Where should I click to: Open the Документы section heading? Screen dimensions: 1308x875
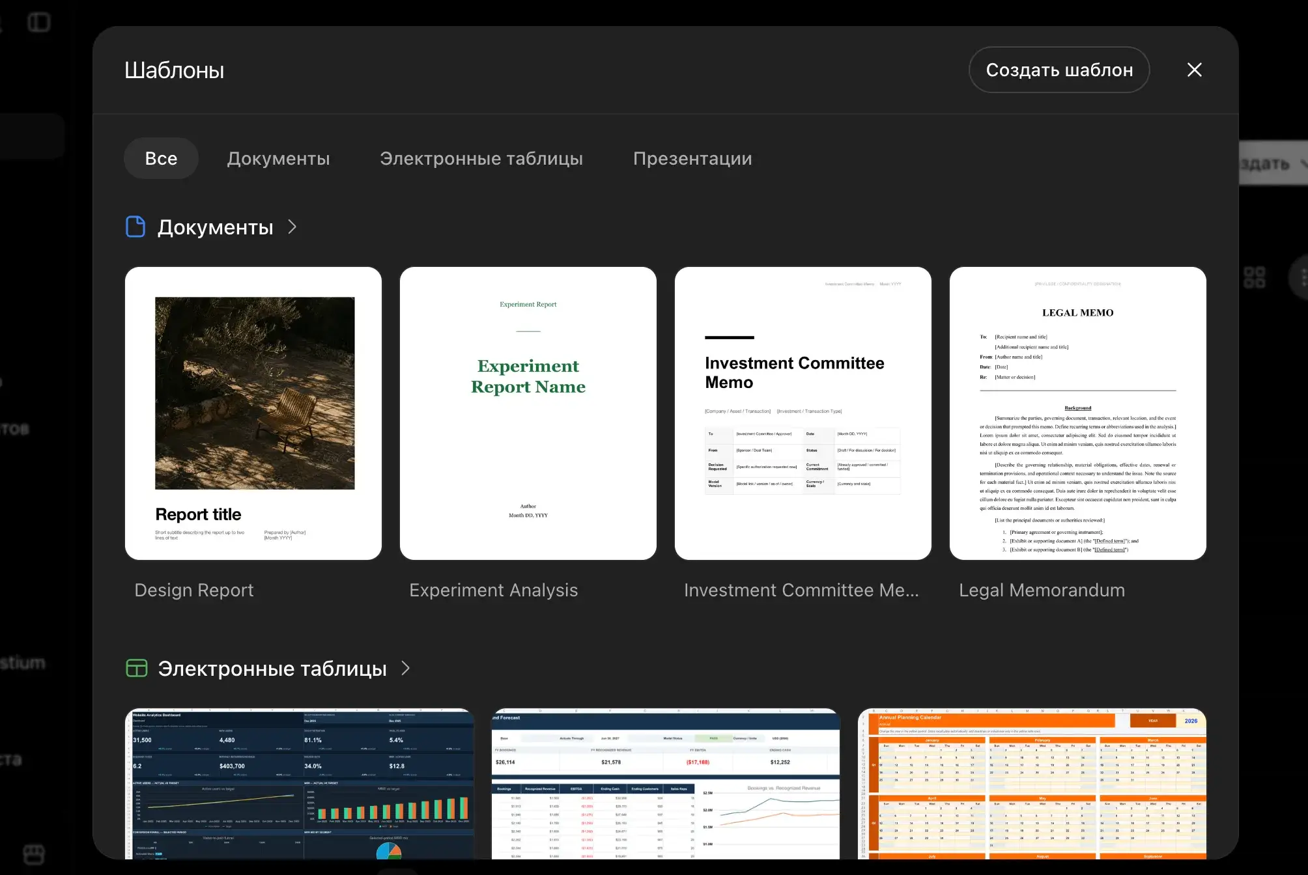[x=216, y=227]
